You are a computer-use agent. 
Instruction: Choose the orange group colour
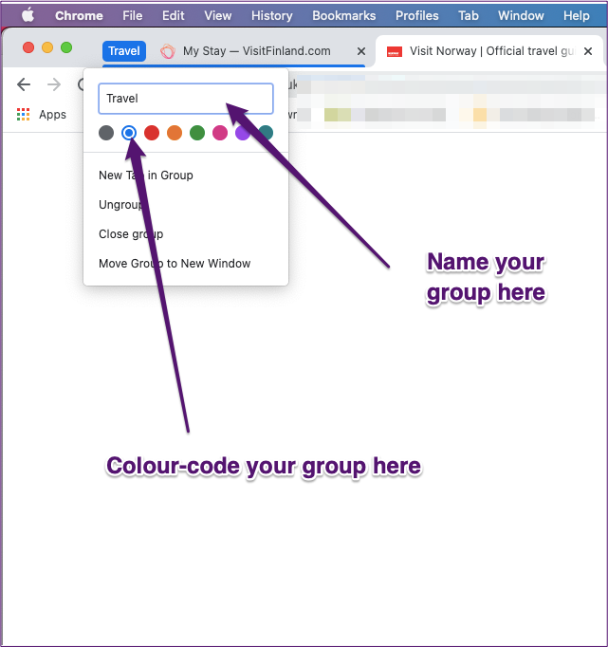(x=175, y=133)
